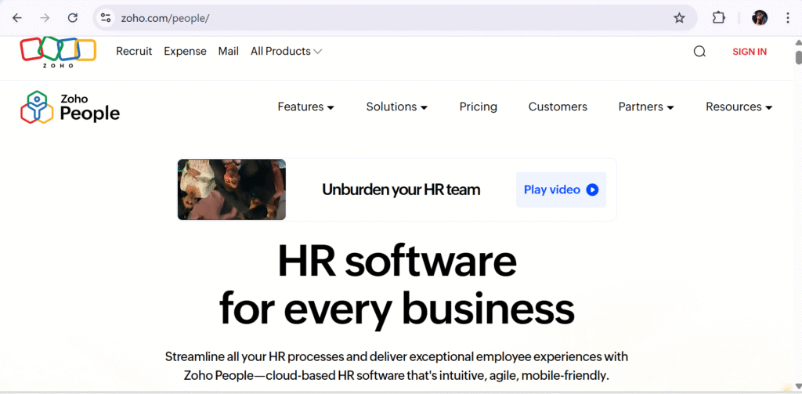Open the Recruit link
802x394 pixels.
(134, 51)
